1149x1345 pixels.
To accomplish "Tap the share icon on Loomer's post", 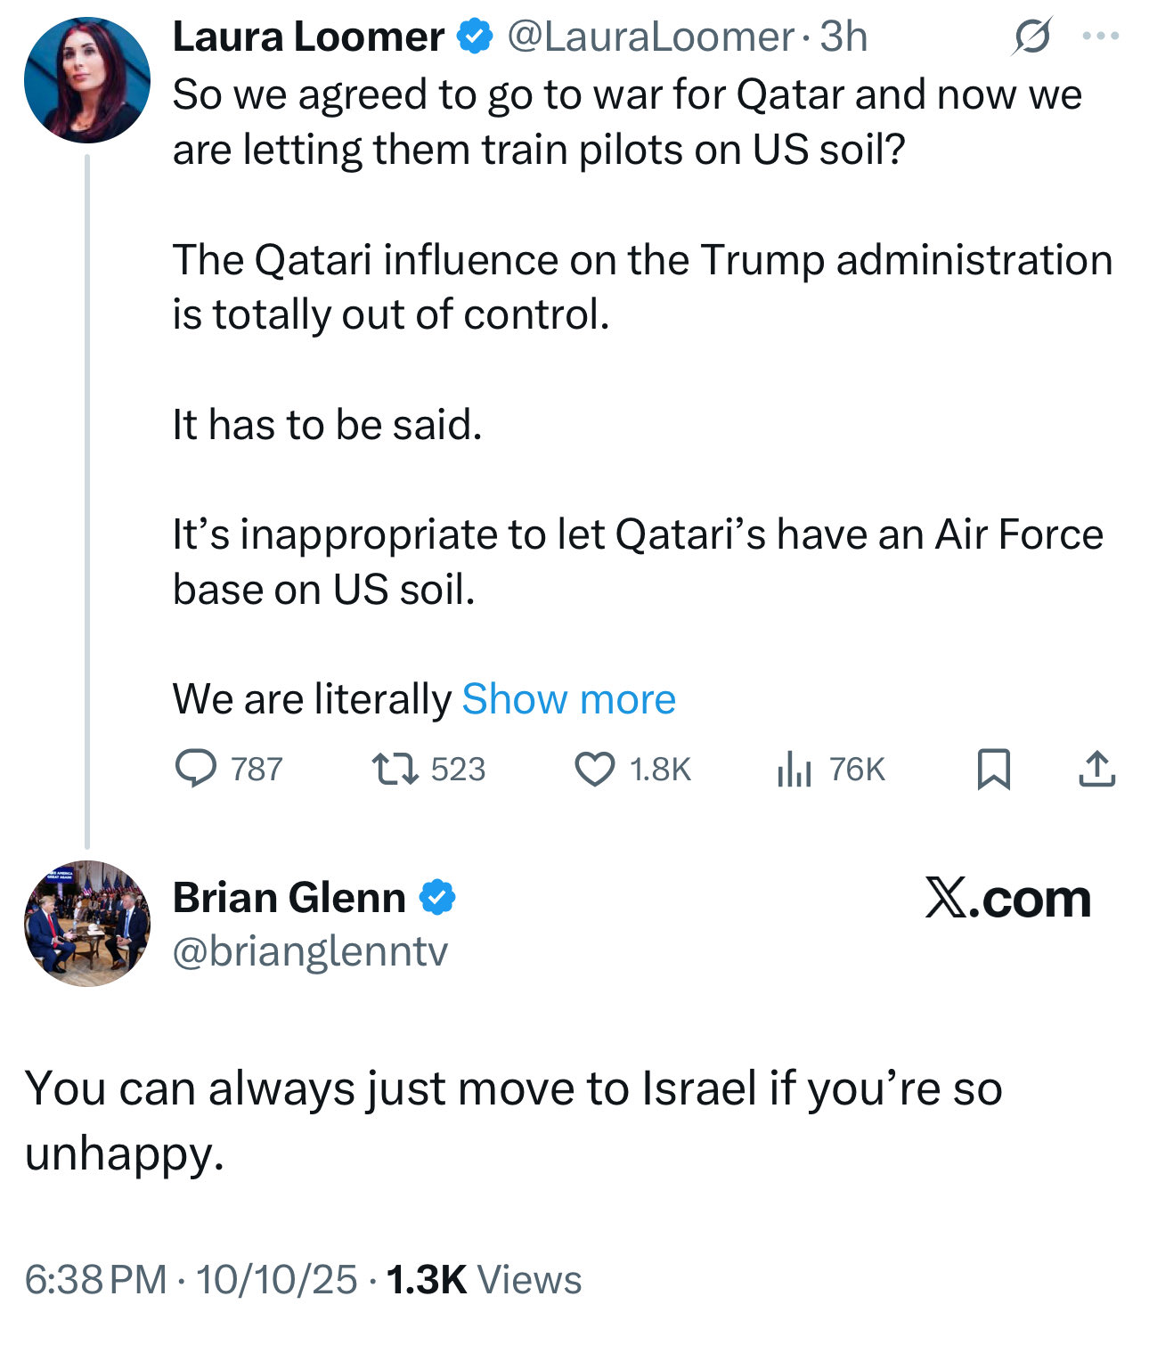I will (x=1096, y=769).
